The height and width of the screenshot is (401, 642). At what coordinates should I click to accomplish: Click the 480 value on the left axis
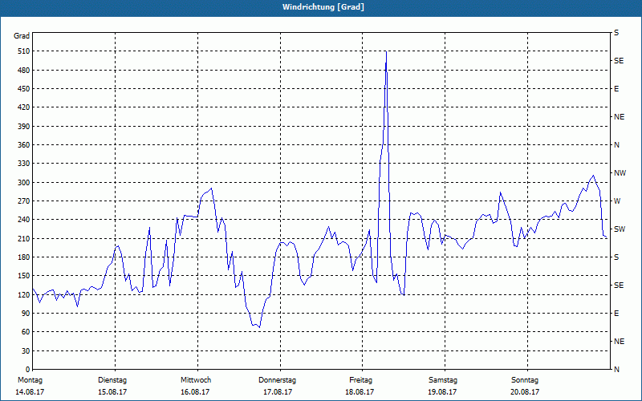[x=24, y=71]
